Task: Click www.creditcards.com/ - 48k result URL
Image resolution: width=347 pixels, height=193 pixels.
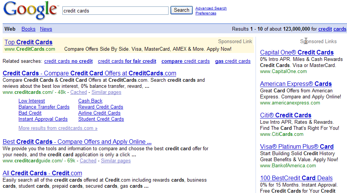Action: pyautogui.click(x=34, y=92)
